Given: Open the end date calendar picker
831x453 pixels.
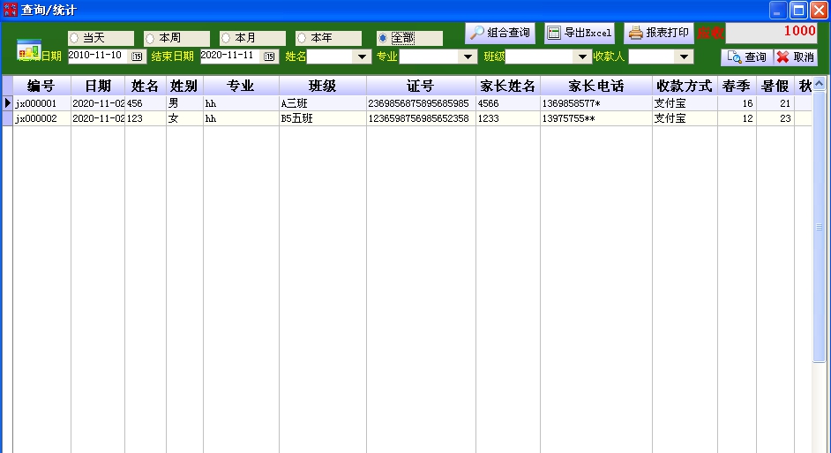Looking at the screenshot, I should click(269, 57).
